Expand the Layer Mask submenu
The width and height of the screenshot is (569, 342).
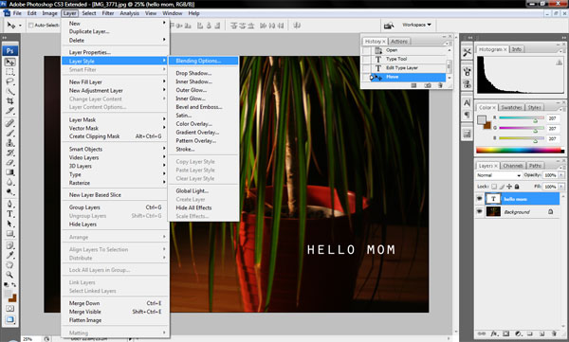[x=116, y=119]
